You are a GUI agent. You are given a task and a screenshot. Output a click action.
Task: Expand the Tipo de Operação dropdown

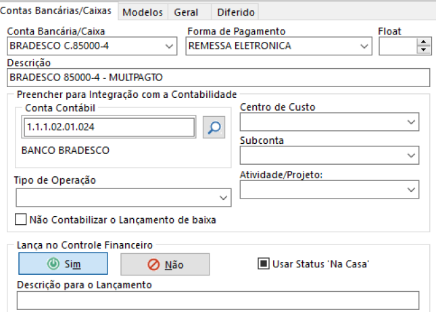click(224, 197)
